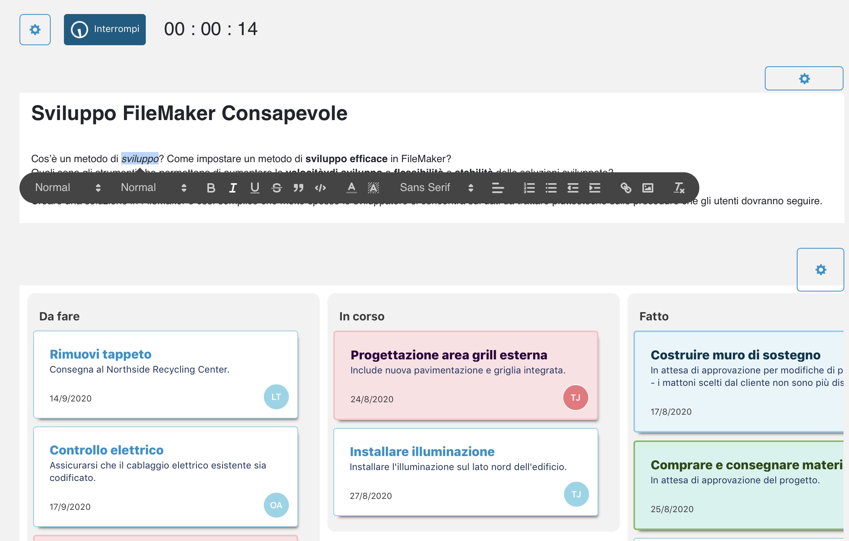
Task: Click 'In attesa di approvazione del progetto.' text
Action: tap(735, 480)
